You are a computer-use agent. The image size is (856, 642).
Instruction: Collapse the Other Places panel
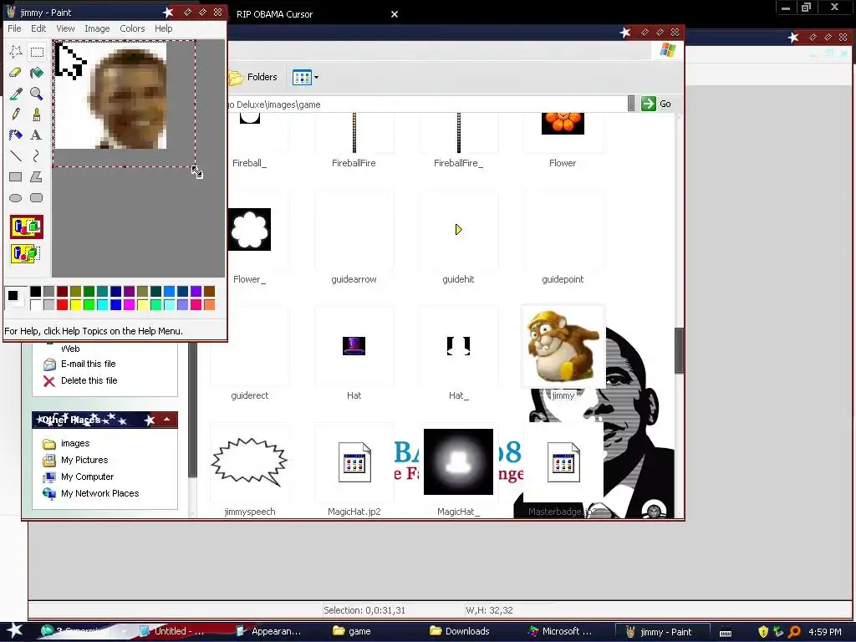(x=166, y=420)
